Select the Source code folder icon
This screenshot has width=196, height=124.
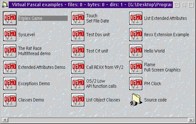pos(136,100)
